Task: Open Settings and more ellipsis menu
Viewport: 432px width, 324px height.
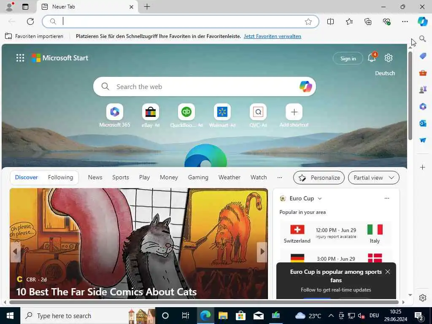Action: [405, 22]
